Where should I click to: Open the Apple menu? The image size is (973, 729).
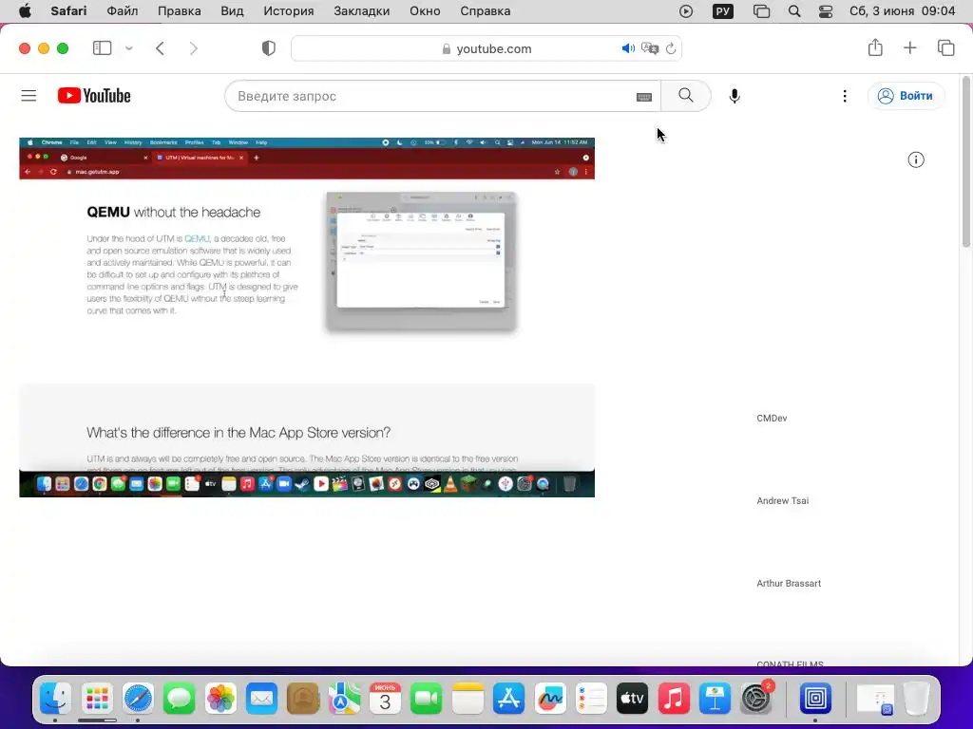(x=25, y=11)
